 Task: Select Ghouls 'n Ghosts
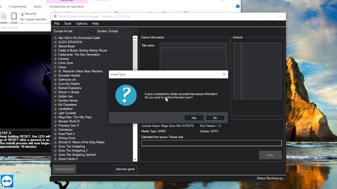[69, 92]
